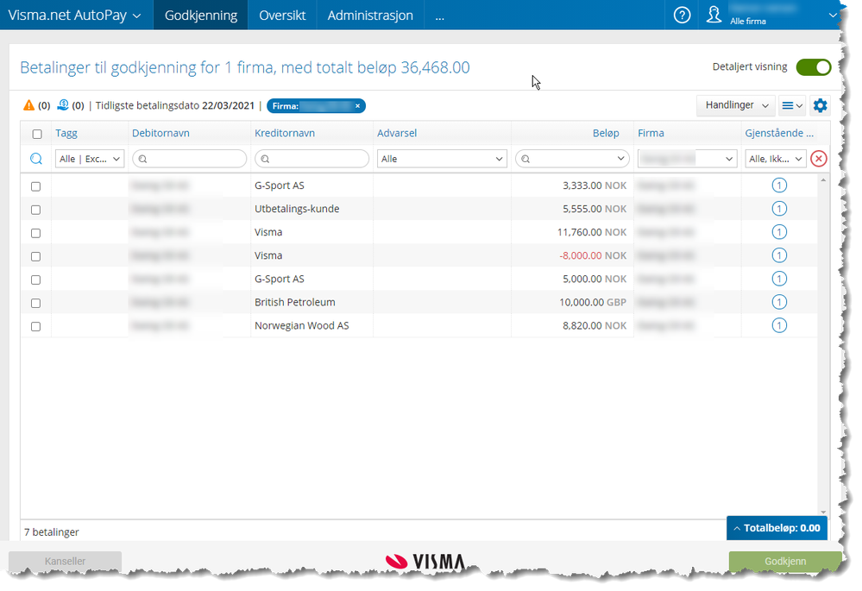
Task: Click the Norwegian Wood AS creditor name
Action: [x=302, y=325]
